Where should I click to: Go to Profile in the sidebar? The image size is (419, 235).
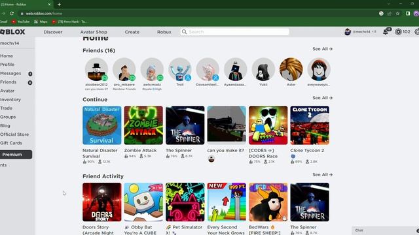pos(7,65)
